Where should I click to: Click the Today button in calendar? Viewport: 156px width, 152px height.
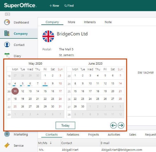65,125
